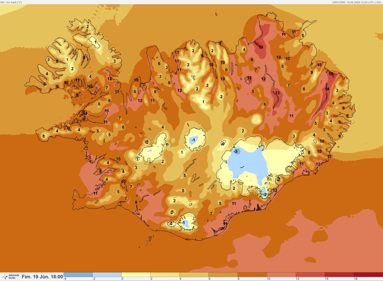
Task: Click the 10 to 12 salmon legend swatch
Action: pos(281,274)
